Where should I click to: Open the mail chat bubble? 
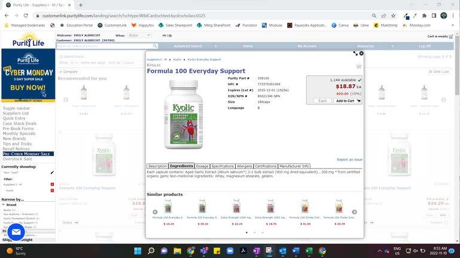pyautogui.click(x=16, y=232)
